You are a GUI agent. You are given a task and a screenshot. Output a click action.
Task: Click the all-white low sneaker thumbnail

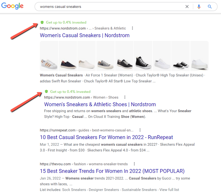[x=162, y=56]
